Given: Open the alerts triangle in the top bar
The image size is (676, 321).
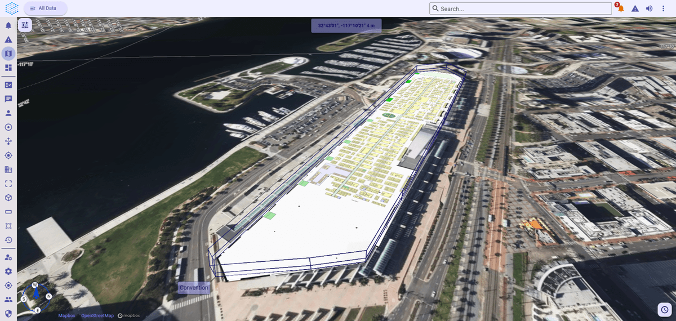Looking at the screenshot, I should 635,8.
